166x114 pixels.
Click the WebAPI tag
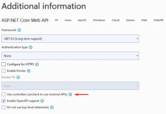click(x=159, y=20)
